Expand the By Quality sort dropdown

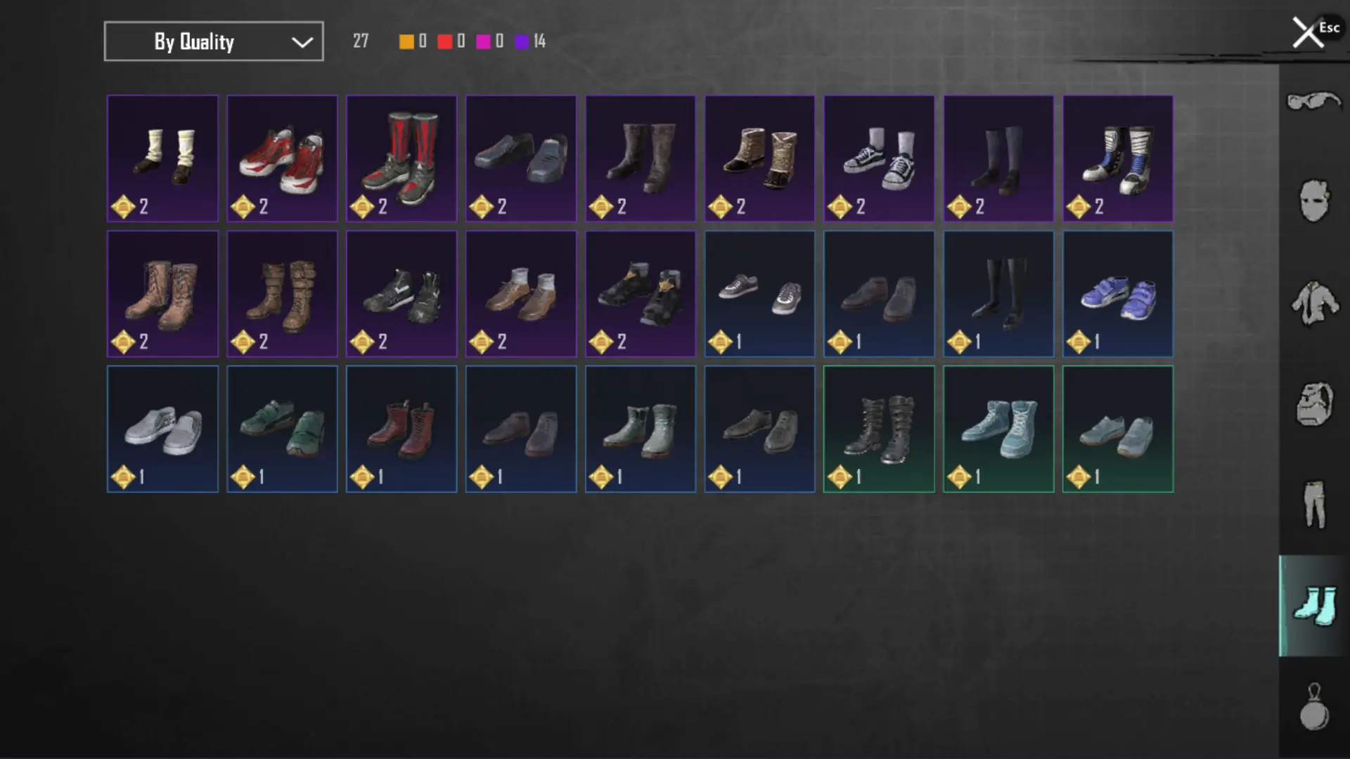214,41
